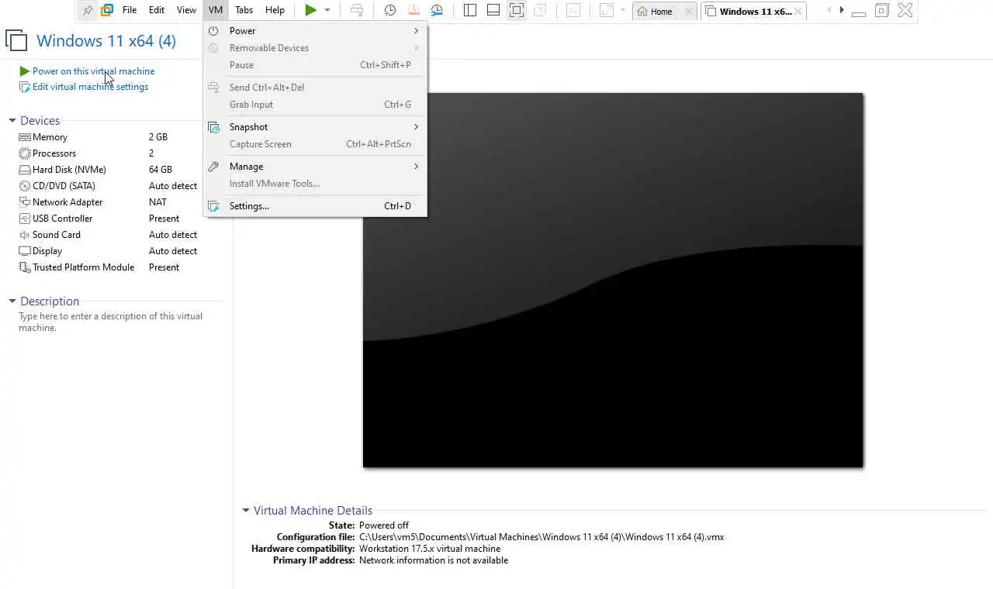Screen dimensions: 993x589
Task: Collapse the Devices section
Action: click(x=12, y=121)
